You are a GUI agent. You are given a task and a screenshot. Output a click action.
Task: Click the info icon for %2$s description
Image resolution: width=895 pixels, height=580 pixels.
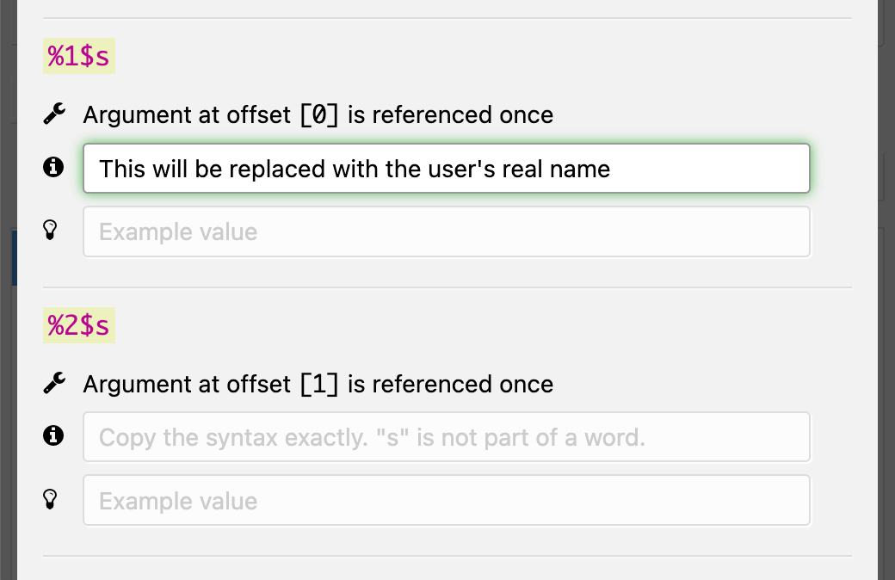point(53,437)
